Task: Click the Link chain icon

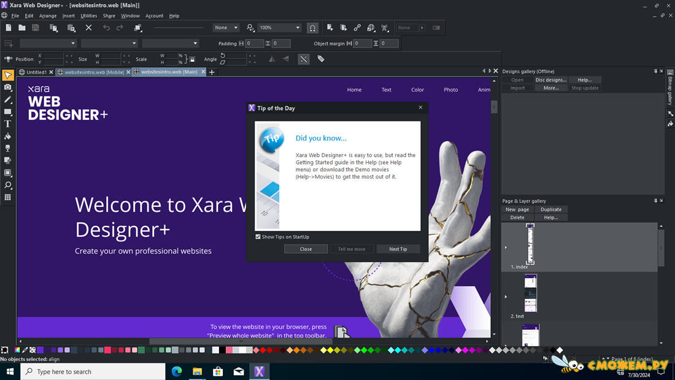Action: pos(357,28)
